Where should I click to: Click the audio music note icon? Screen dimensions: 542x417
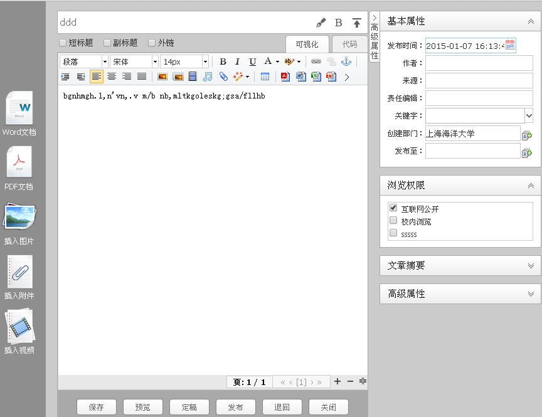[208, 77]
